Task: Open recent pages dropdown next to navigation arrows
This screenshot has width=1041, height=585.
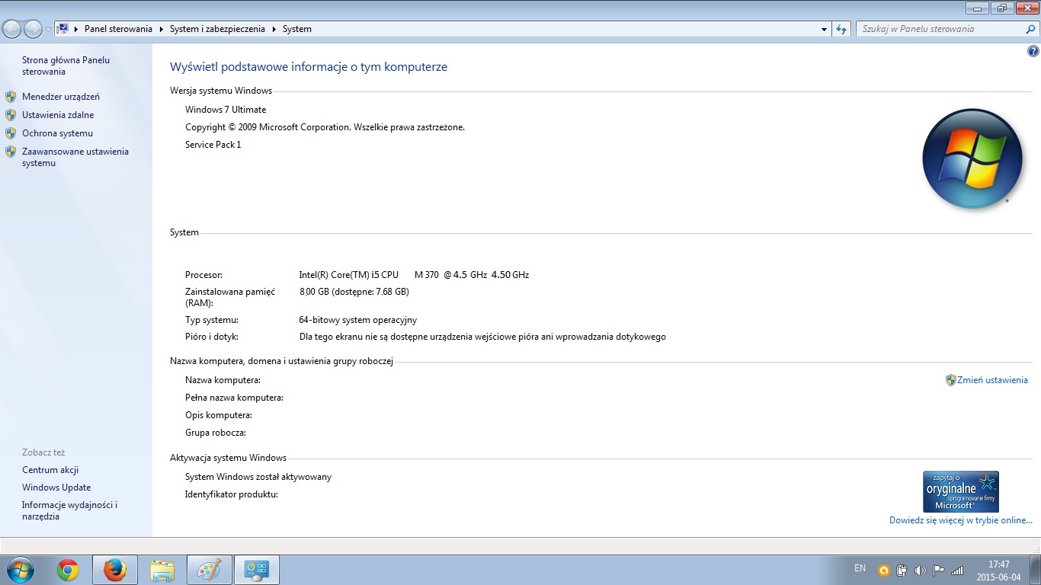Action: (46, 29)
